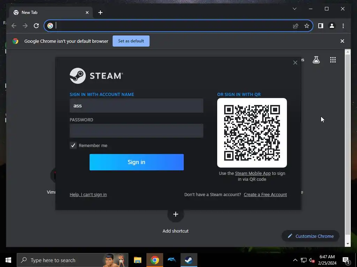The width and height of the screenshot is (357, 267).
Task: Open the Chrome profile icon
Action: 332,26
